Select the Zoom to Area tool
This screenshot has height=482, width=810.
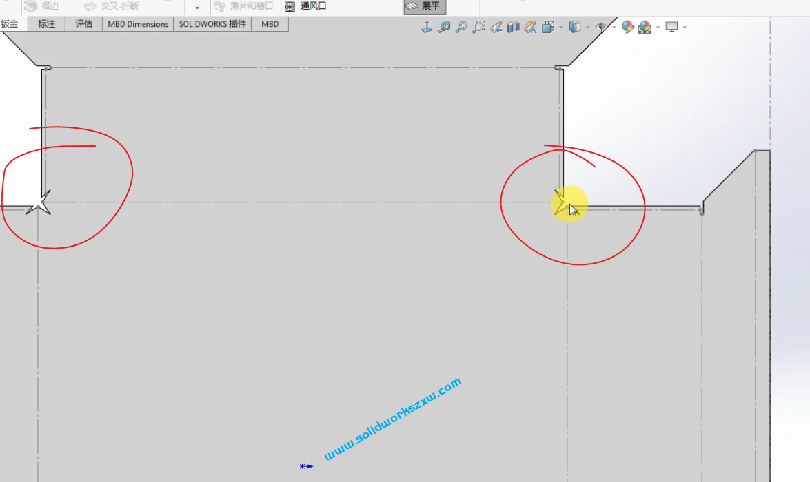point(479,26)
